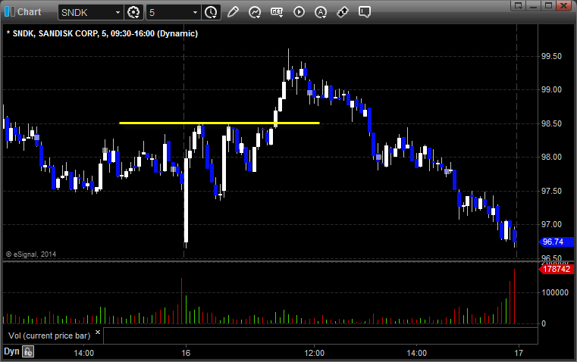
Task: Click the Dyn scaling mode label
Action: 11,351
